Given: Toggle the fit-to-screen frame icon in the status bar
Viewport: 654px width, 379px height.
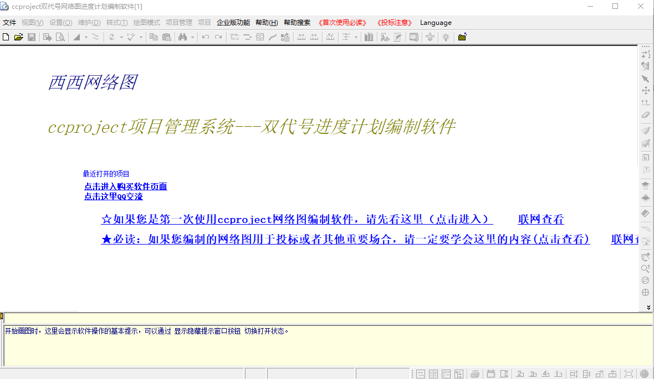Looking at the screenshot, I should pyautogui.click(x=629, y=374).
